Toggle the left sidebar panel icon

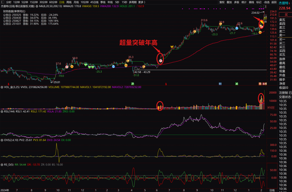tap(3, 2)
